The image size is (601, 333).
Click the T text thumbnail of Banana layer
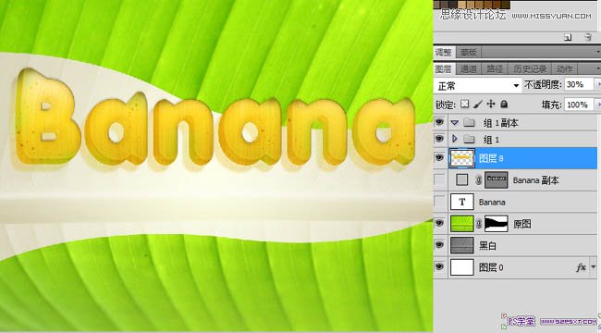pos(462,202)
